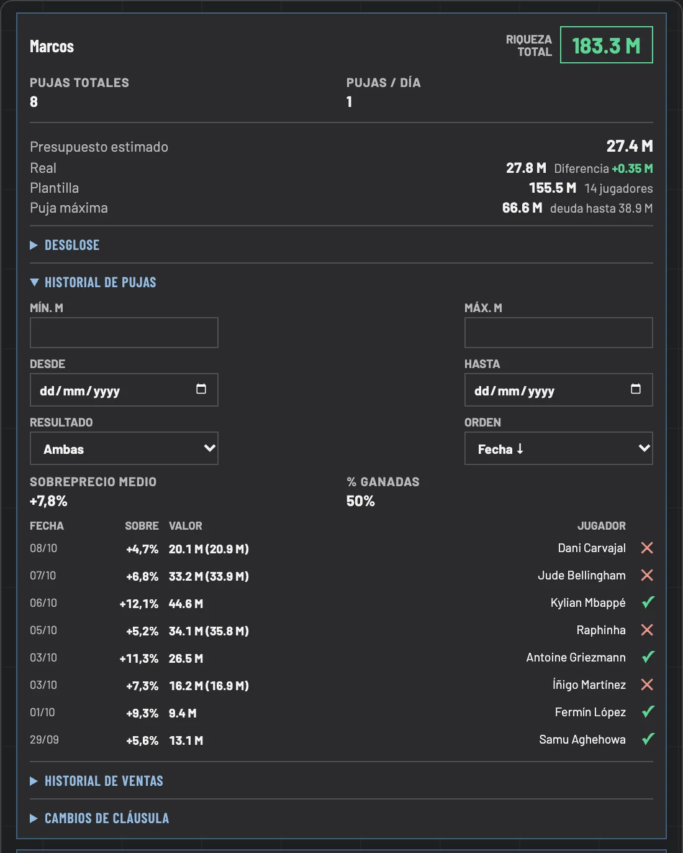Click the green check for Samu Aghehowa
The height and width of the screenshot is (853, 683).
pyautogui.click(x=648, y=739)
